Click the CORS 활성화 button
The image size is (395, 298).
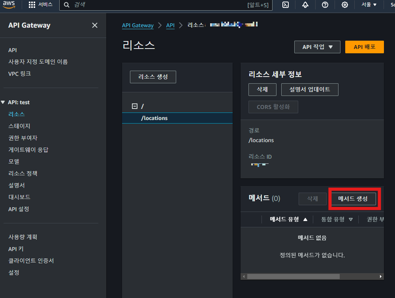click(x=273, y=107)
